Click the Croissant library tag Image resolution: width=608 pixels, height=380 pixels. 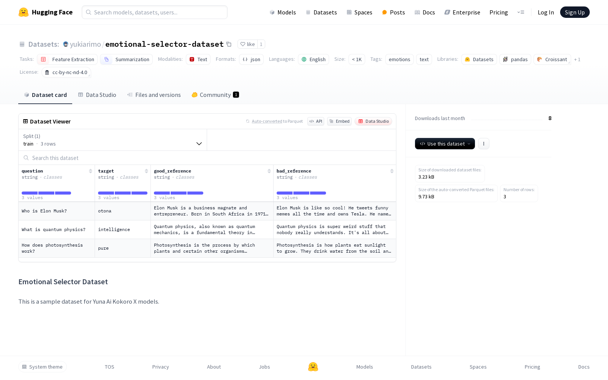pos(552,59)
